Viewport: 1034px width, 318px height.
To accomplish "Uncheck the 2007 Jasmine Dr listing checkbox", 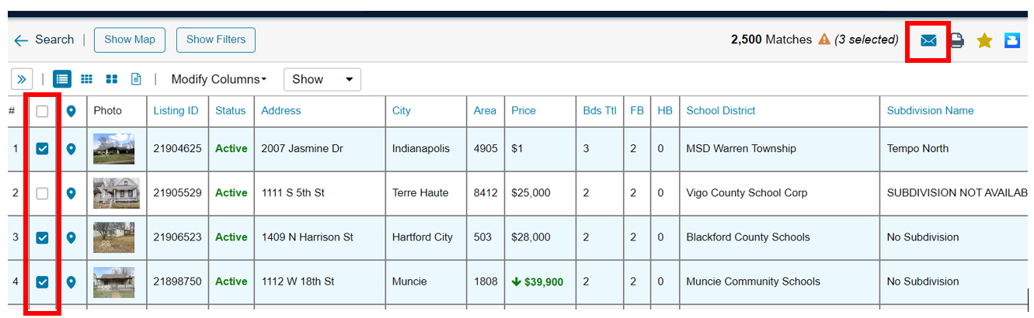I will pyautogui.click(x=43, y=149).
